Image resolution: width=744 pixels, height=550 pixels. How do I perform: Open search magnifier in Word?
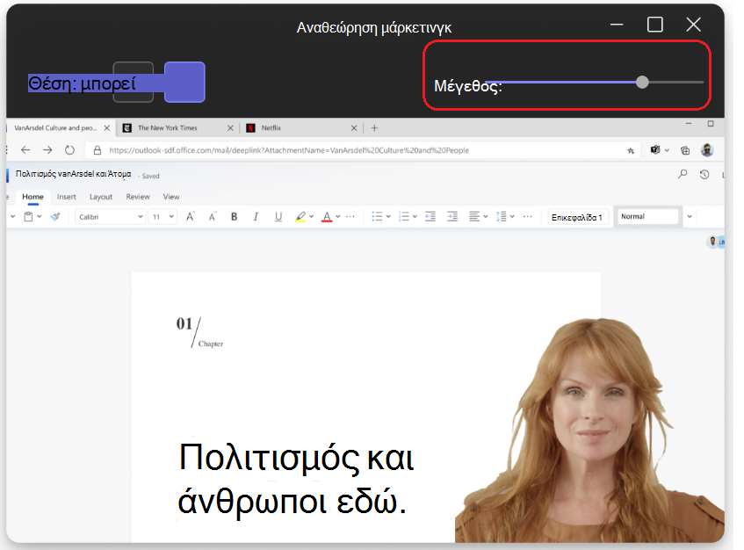pyautogui.click(x=683, y=174)
